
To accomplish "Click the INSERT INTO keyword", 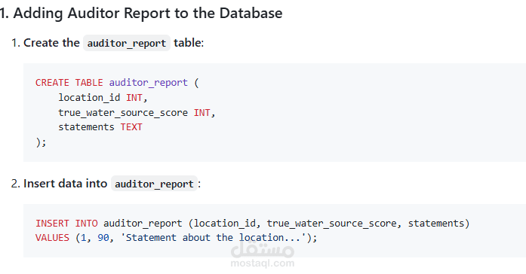I will click(x=66, y=223).
